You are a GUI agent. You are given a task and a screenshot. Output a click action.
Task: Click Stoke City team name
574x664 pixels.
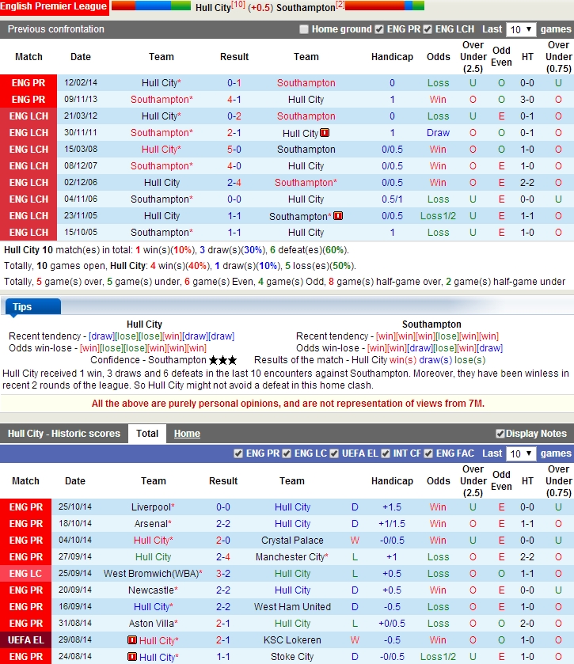point(292,657)
